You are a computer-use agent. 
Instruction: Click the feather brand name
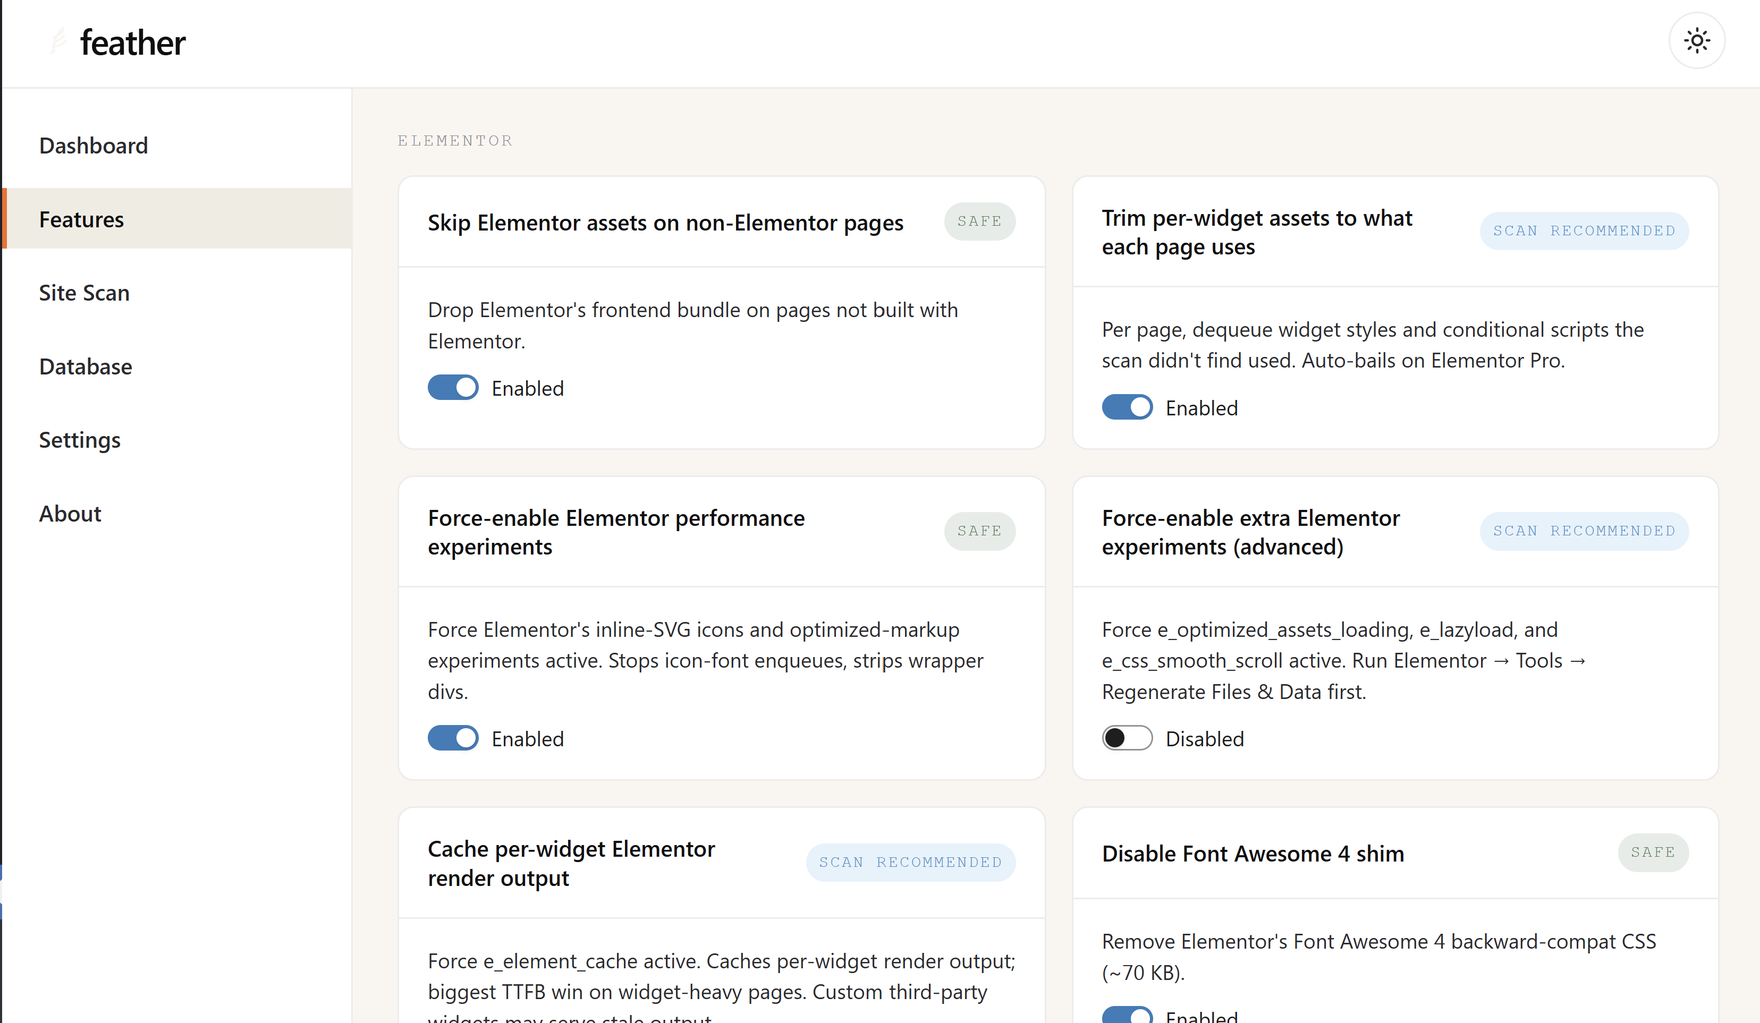tap(133, 42)
